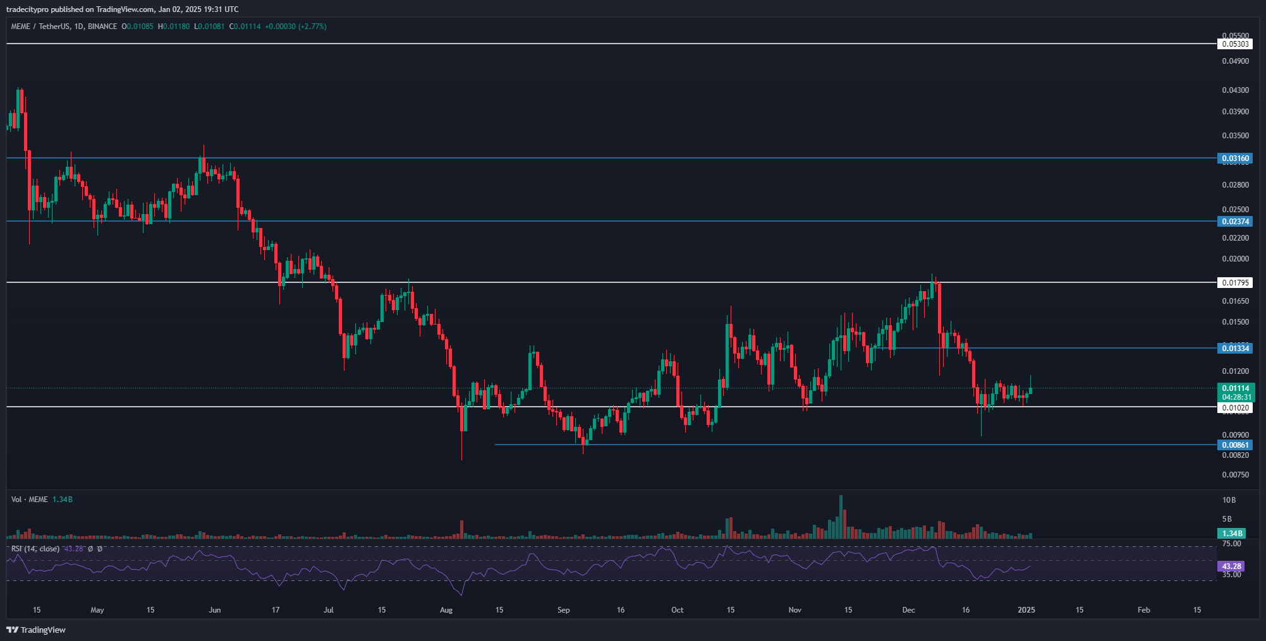This screenshot has width=1266, height=641.
Task: Click the '0.00820' price scale tick
Action: [1235, 455]
